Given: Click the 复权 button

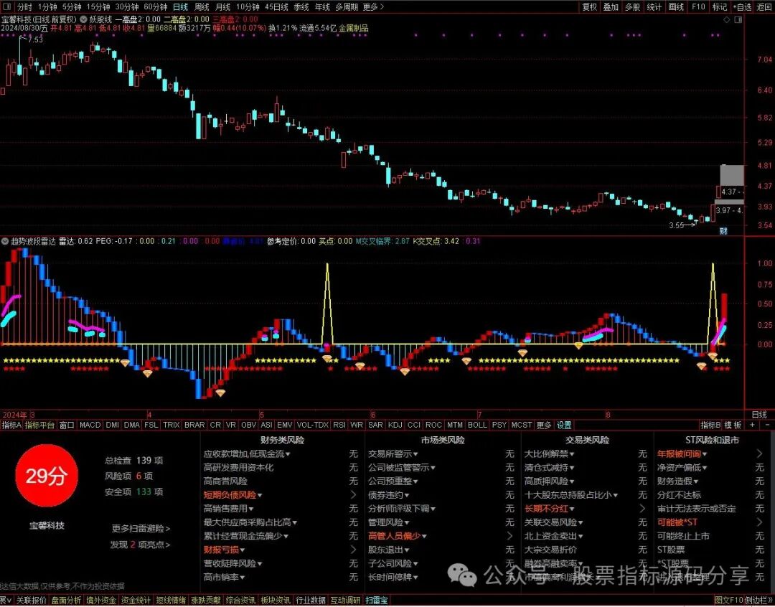Looking at the screenshot, I should click(x=590, y=7).
